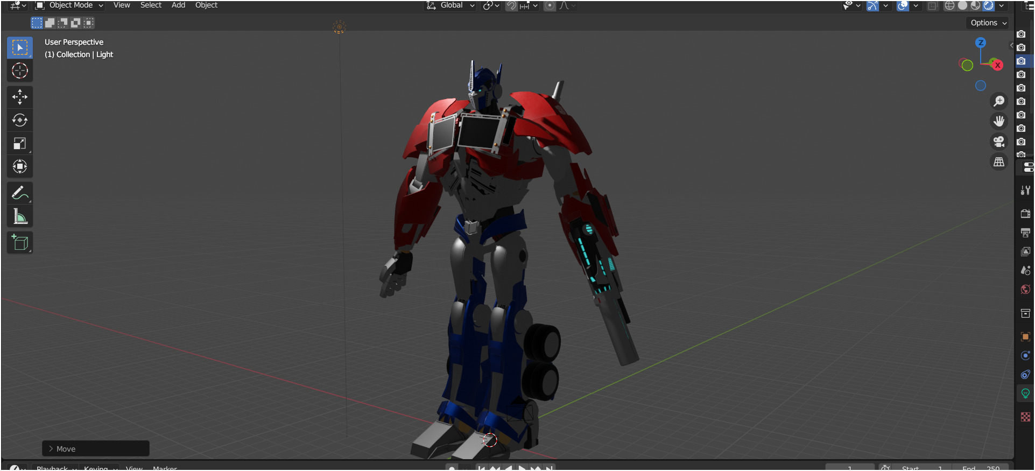
Task: Open the Select menu
Action: pos(151,5)
